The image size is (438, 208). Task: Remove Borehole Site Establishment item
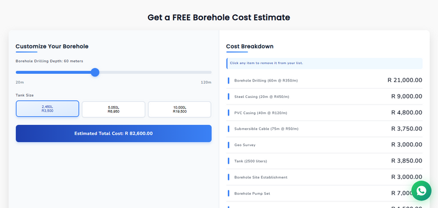pos(324,177)
